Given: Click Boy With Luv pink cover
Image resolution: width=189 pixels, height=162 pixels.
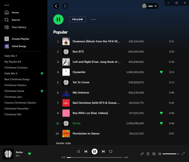Looking at the screenshot, I should (66, 113).
